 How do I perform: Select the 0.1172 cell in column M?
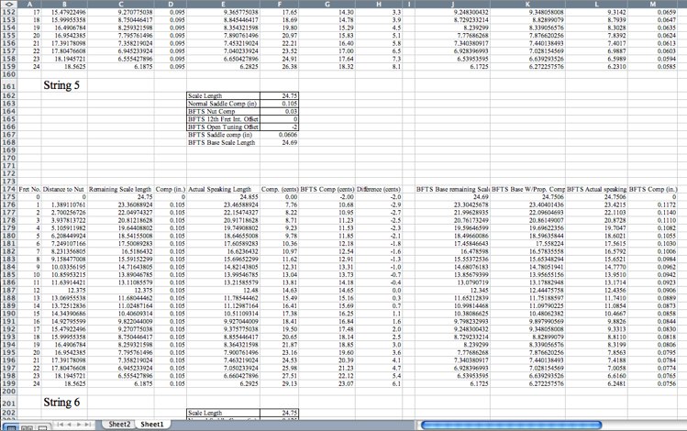click(x=653, y=204)
